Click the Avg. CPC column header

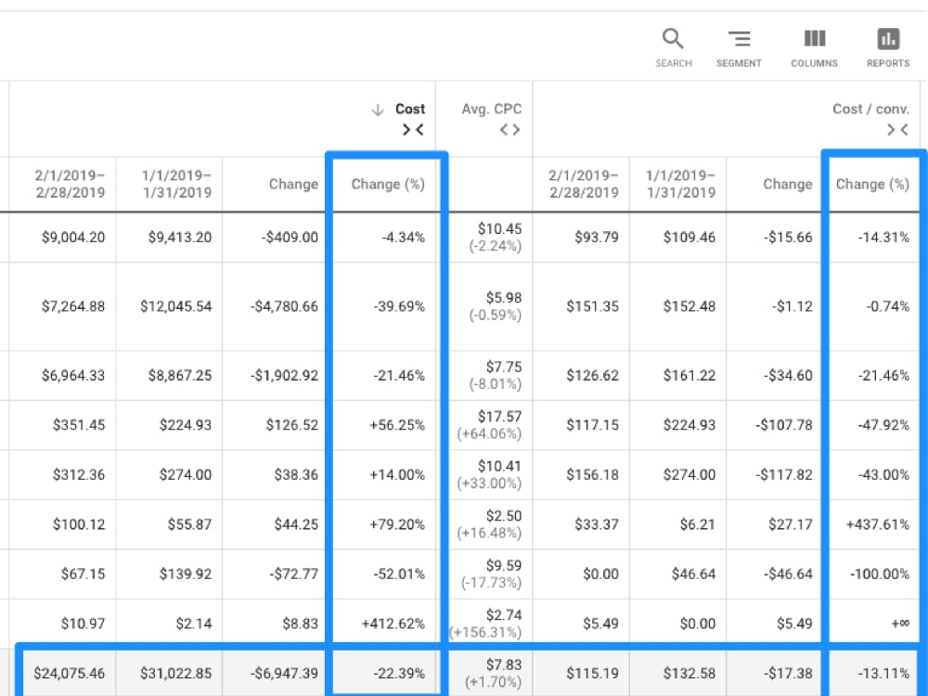click(x=491, y=109)
